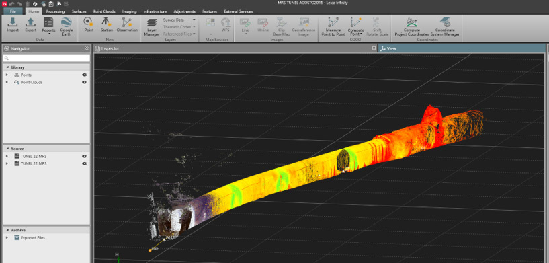Image resolution: width=549 pixels, height=263 pixels.
Task: Switch to the Point Clouds ribbon tab
Action: 104,11
